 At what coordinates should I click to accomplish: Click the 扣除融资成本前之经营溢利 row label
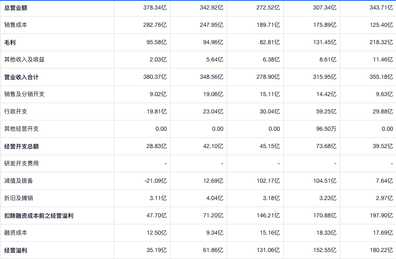point(39,216)
